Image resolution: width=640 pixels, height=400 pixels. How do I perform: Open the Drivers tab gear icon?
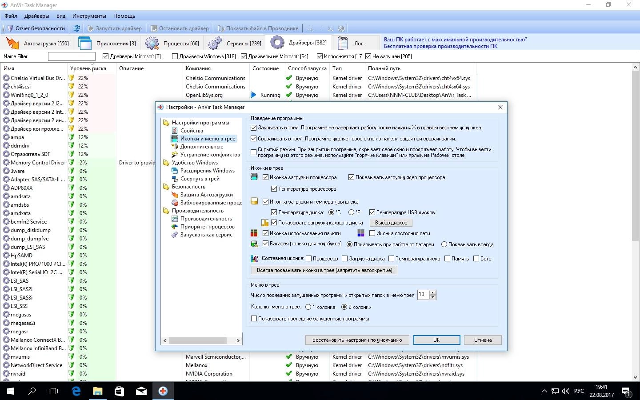click(x=277, y=43)
